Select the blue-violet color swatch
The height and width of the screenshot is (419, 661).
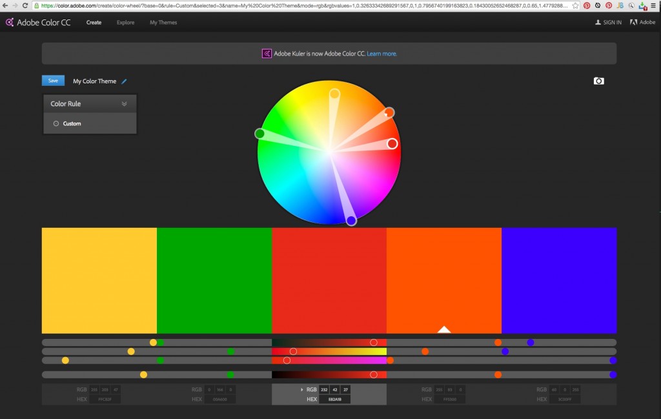559,280
